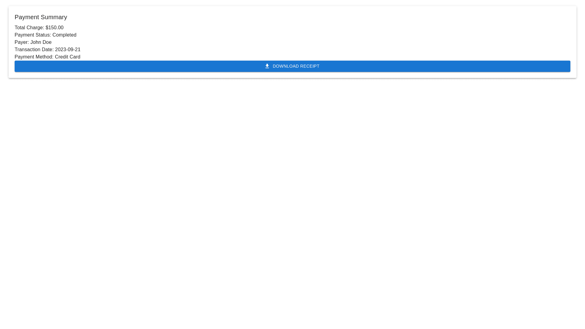Select the Total Charge label
Image resolution: width=585 pixels, height=329 pixels.
pos(29,28)
